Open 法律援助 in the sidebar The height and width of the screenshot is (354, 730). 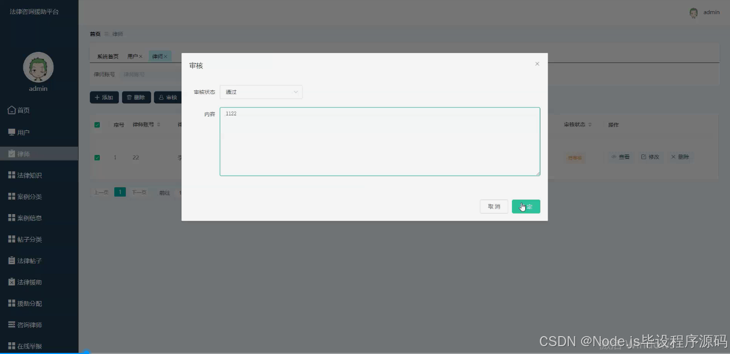coord(39,282)
